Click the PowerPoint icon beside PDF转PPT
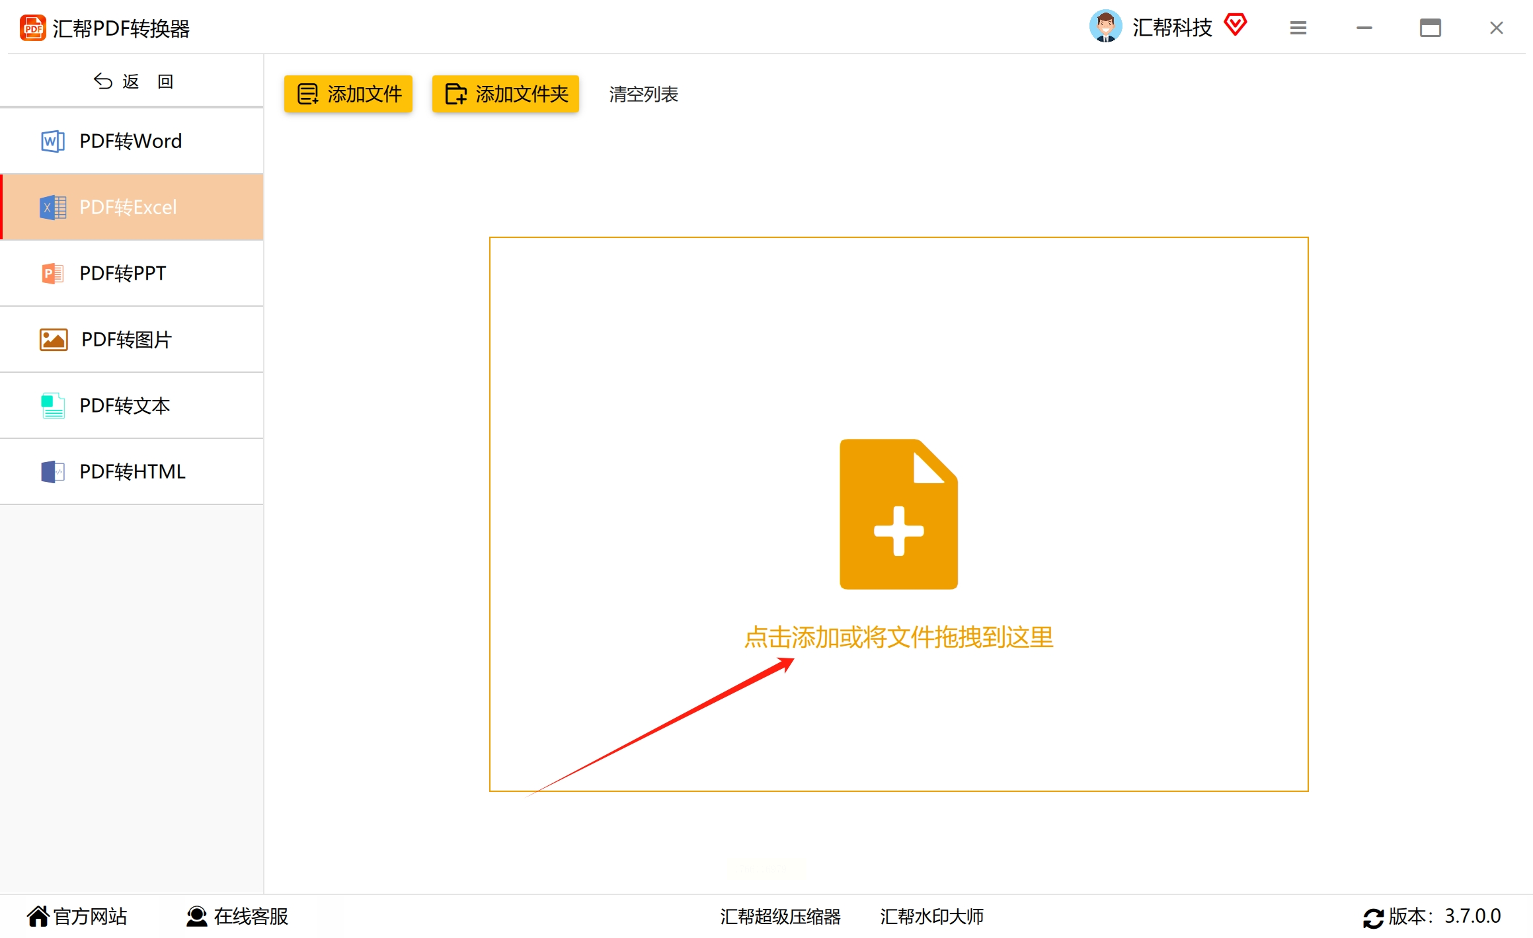 (52, 273)
